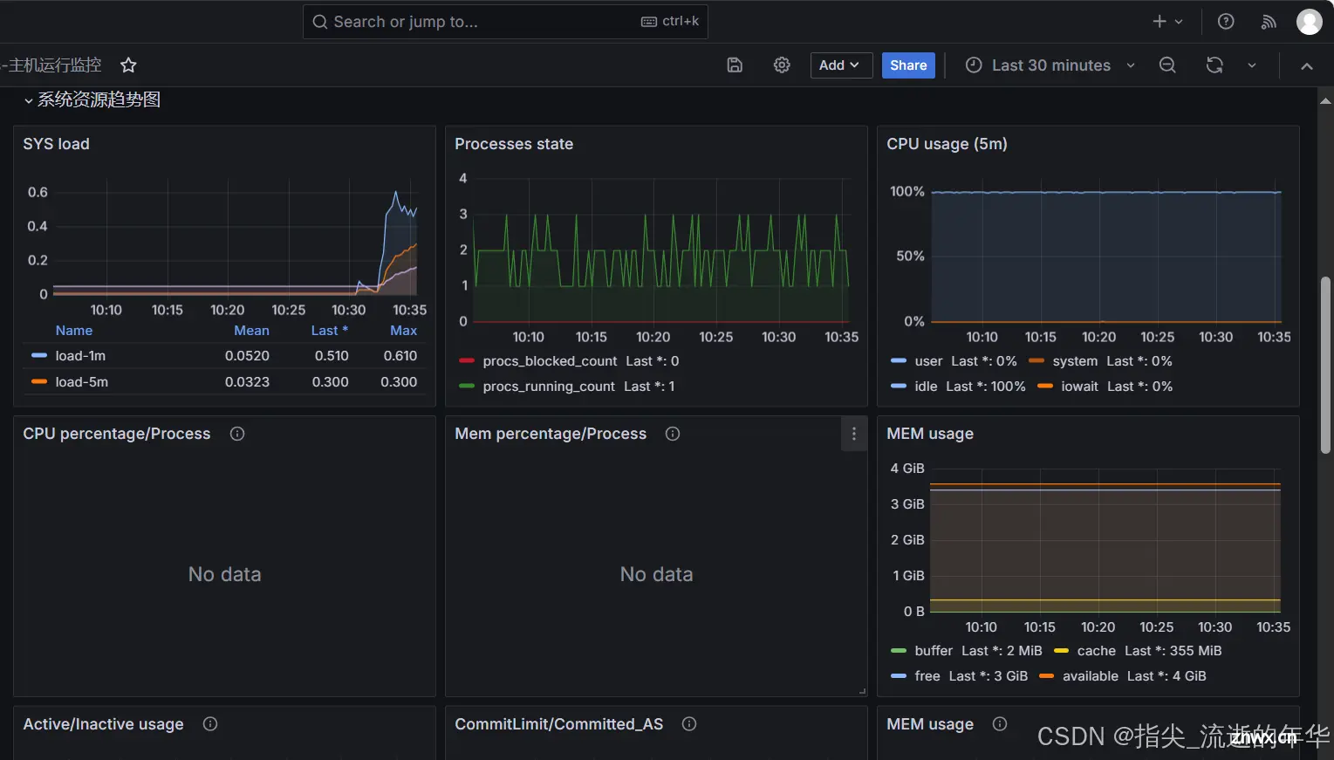Click load-1m Max value 0.610
1334x760 pixels.
(400, 356)
